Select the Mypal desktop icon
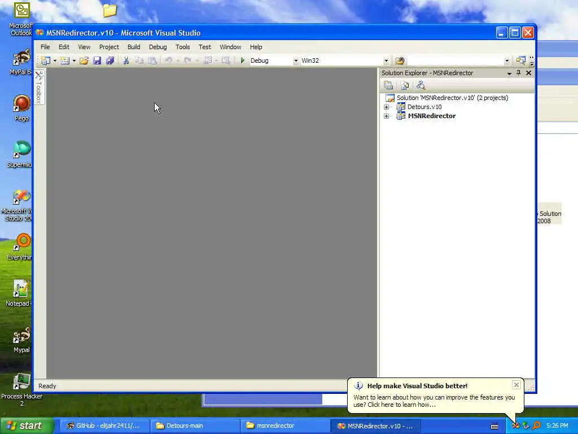 (21, 340)
